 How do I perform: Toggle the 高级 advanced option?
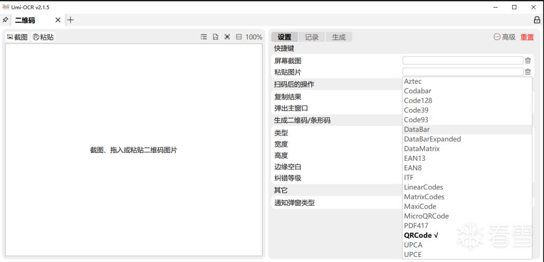(505, 37)
